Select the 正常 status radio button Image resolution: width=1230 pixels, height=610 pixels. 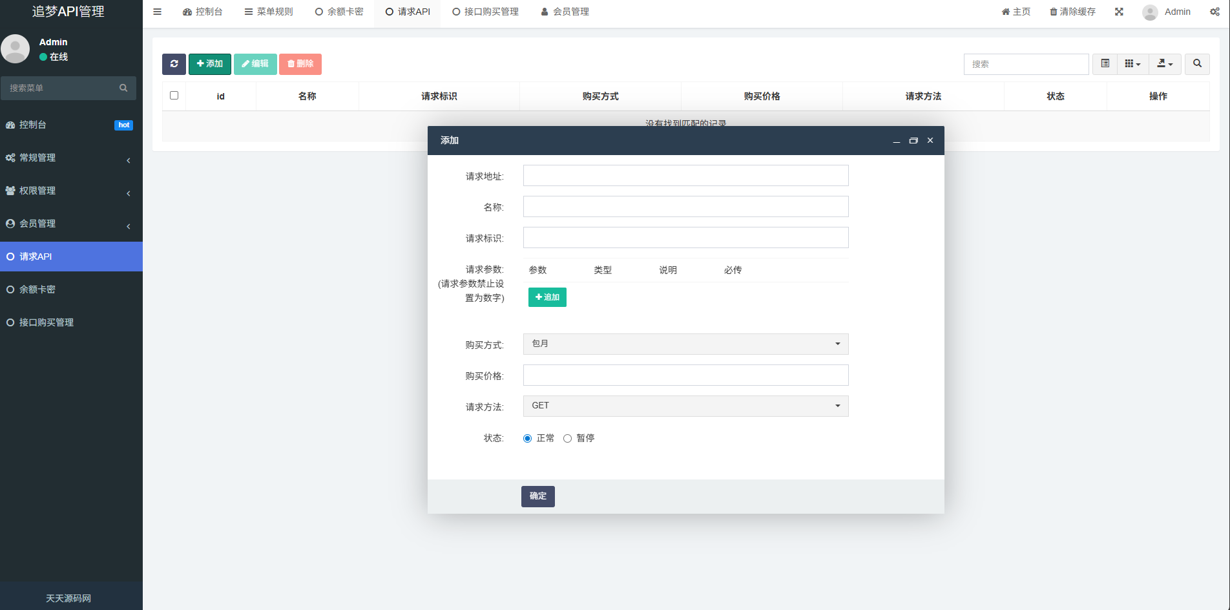pyautogui.click(x=527, y=438)
